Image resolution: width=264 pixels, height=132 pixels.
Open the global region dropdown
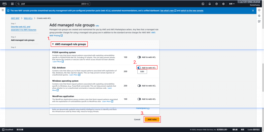pyautogui.click(x=232, y=4)
